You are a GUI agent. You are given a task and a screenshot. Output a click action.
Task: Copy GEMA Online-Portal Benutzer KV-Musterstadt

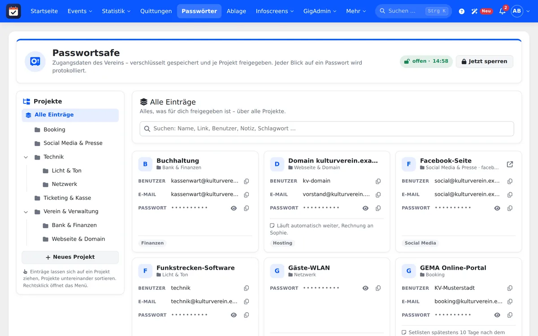510,289
